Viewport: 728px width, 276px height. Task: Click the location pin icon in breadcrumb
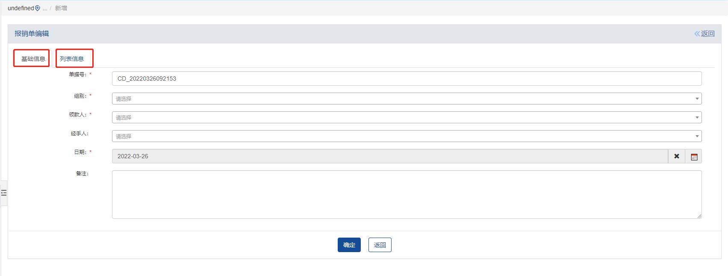(38, 8)
